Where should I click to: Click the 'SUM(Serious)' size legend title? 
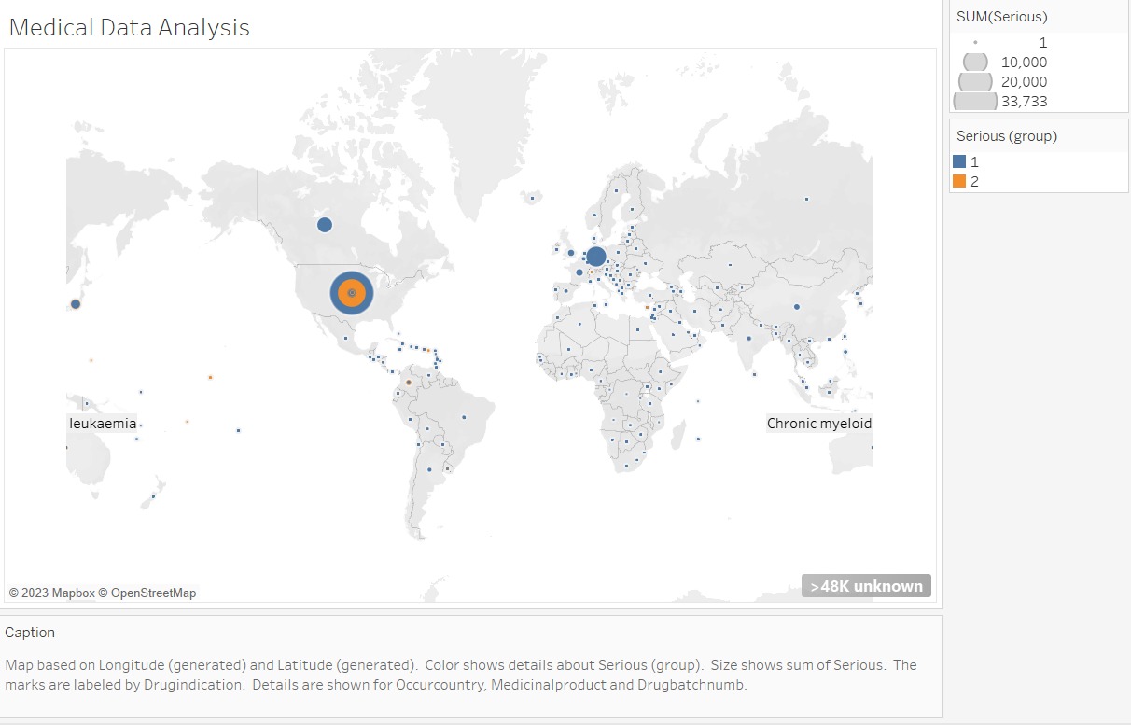click(x=1001, y=17)
